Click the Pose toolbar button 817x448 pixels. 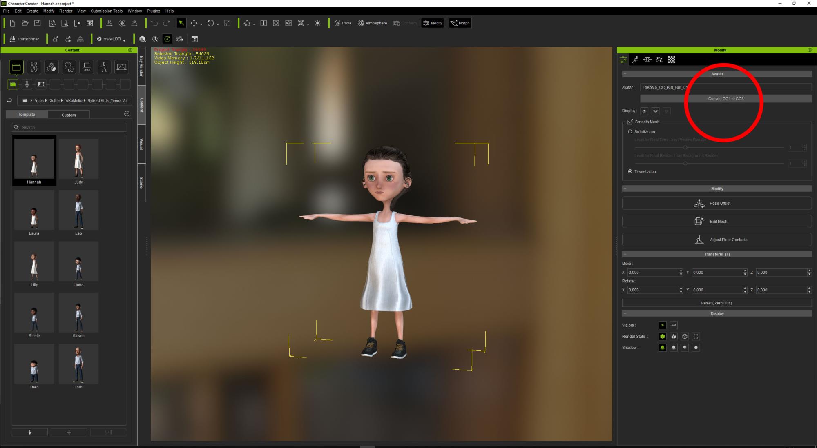click(343, 23)
